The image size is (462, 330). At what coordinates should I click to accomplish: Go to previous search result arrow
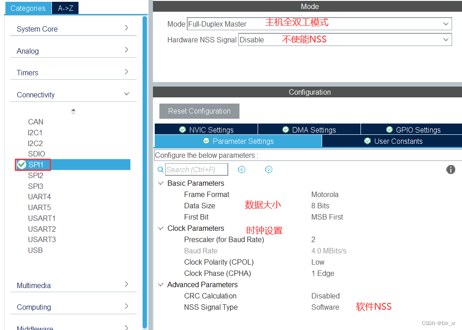(x=242, y=170)
